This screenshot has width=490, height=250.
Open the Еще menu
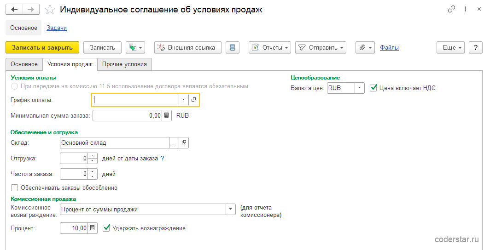coord(450,47)
